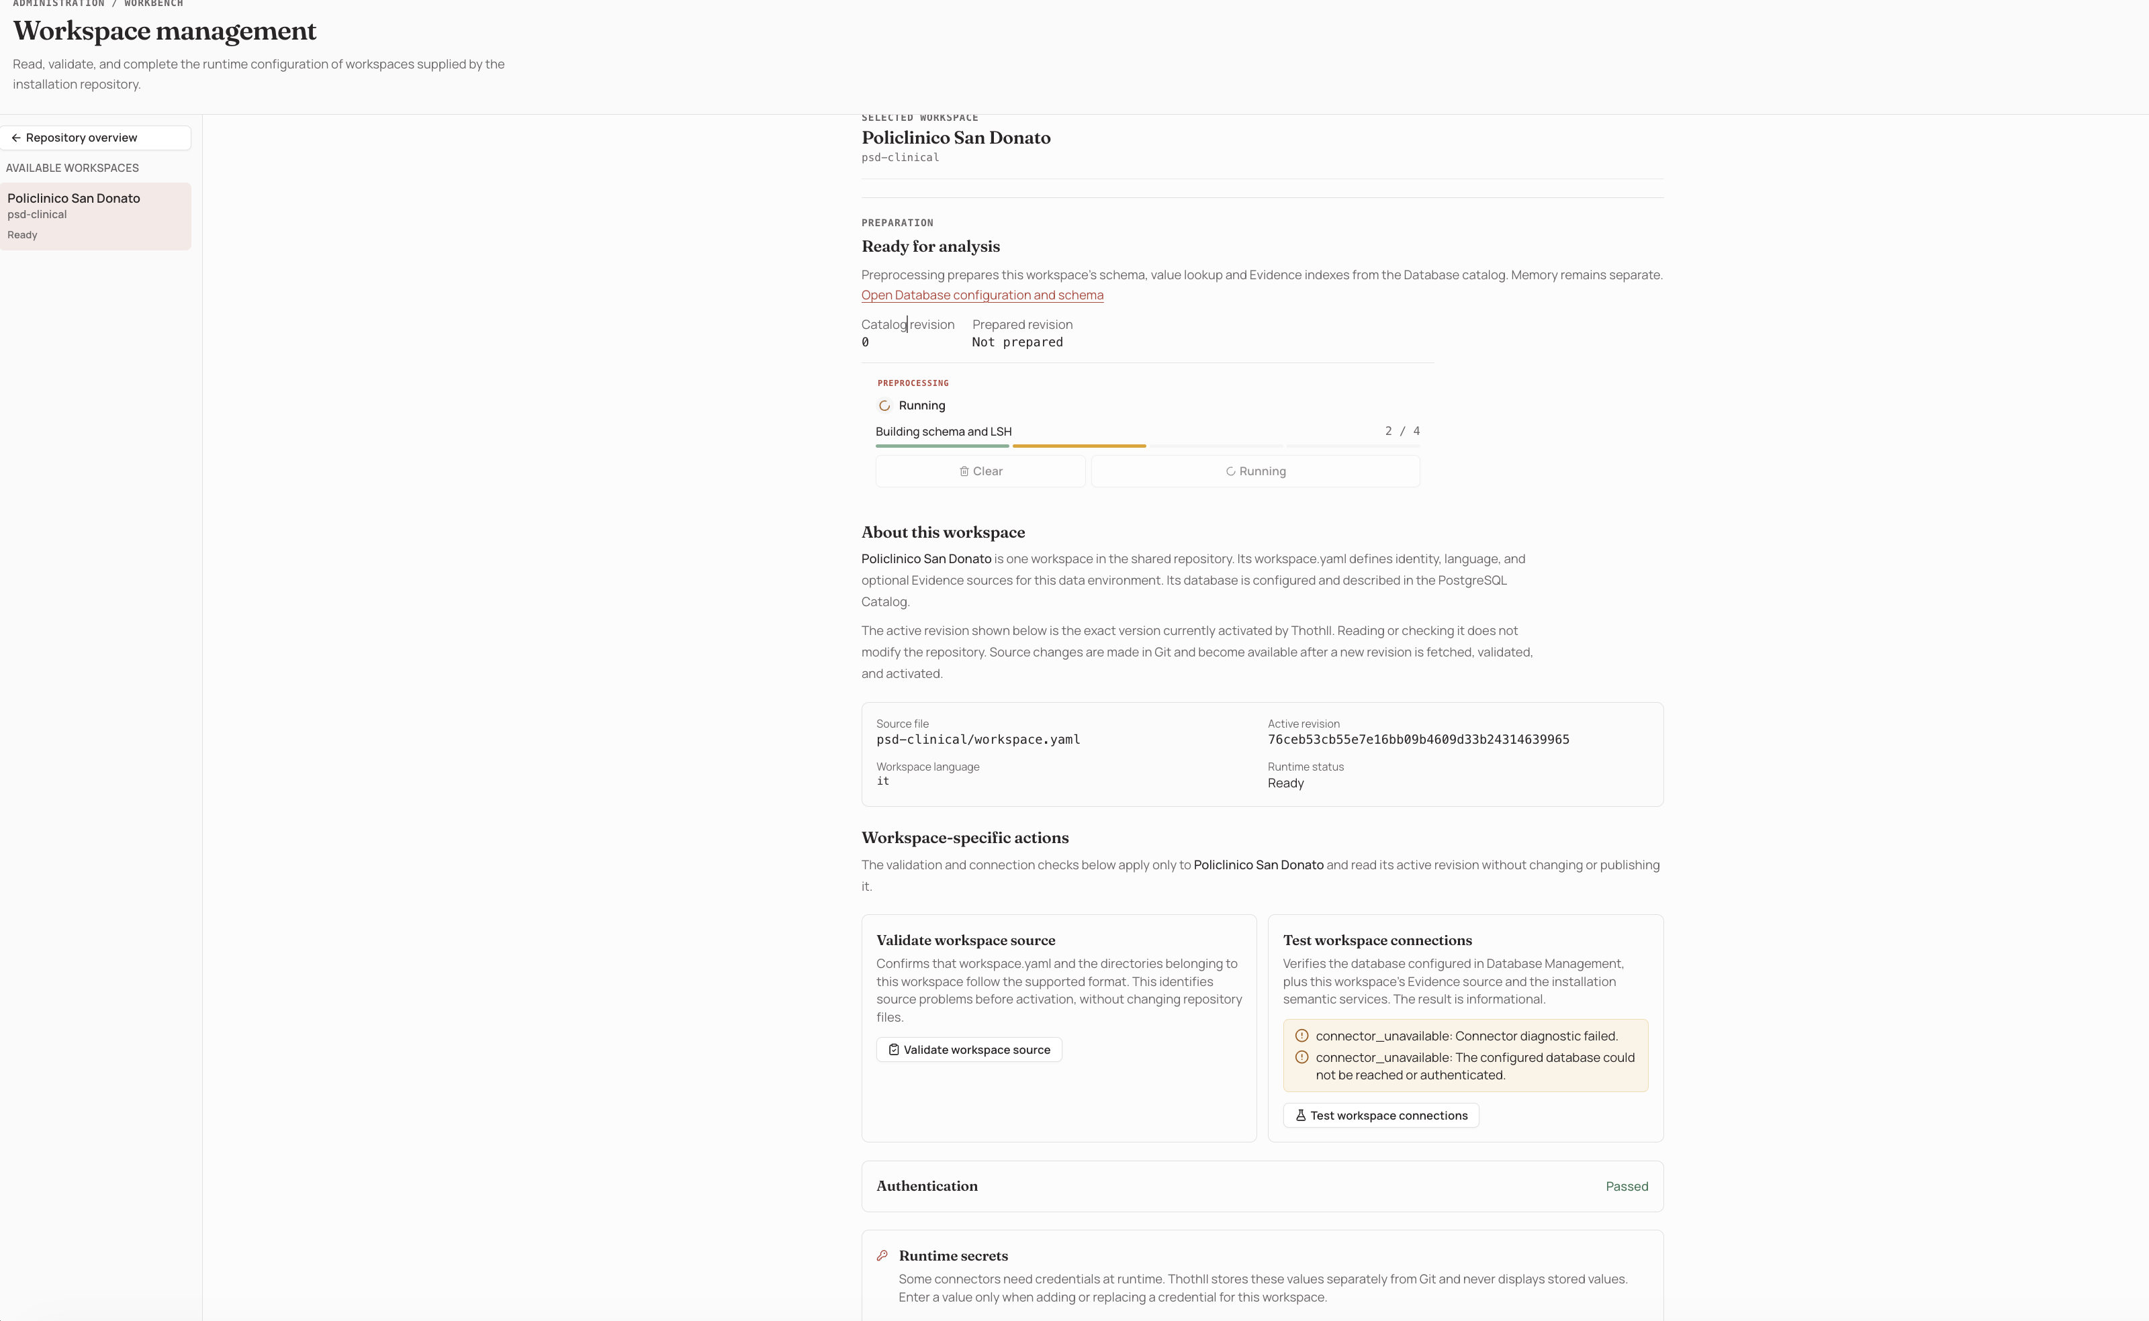Viewport: 2149px width, 1321px height.
Task: Click the flask icon on Test workspace connections
Action: pos(1300,1116)
